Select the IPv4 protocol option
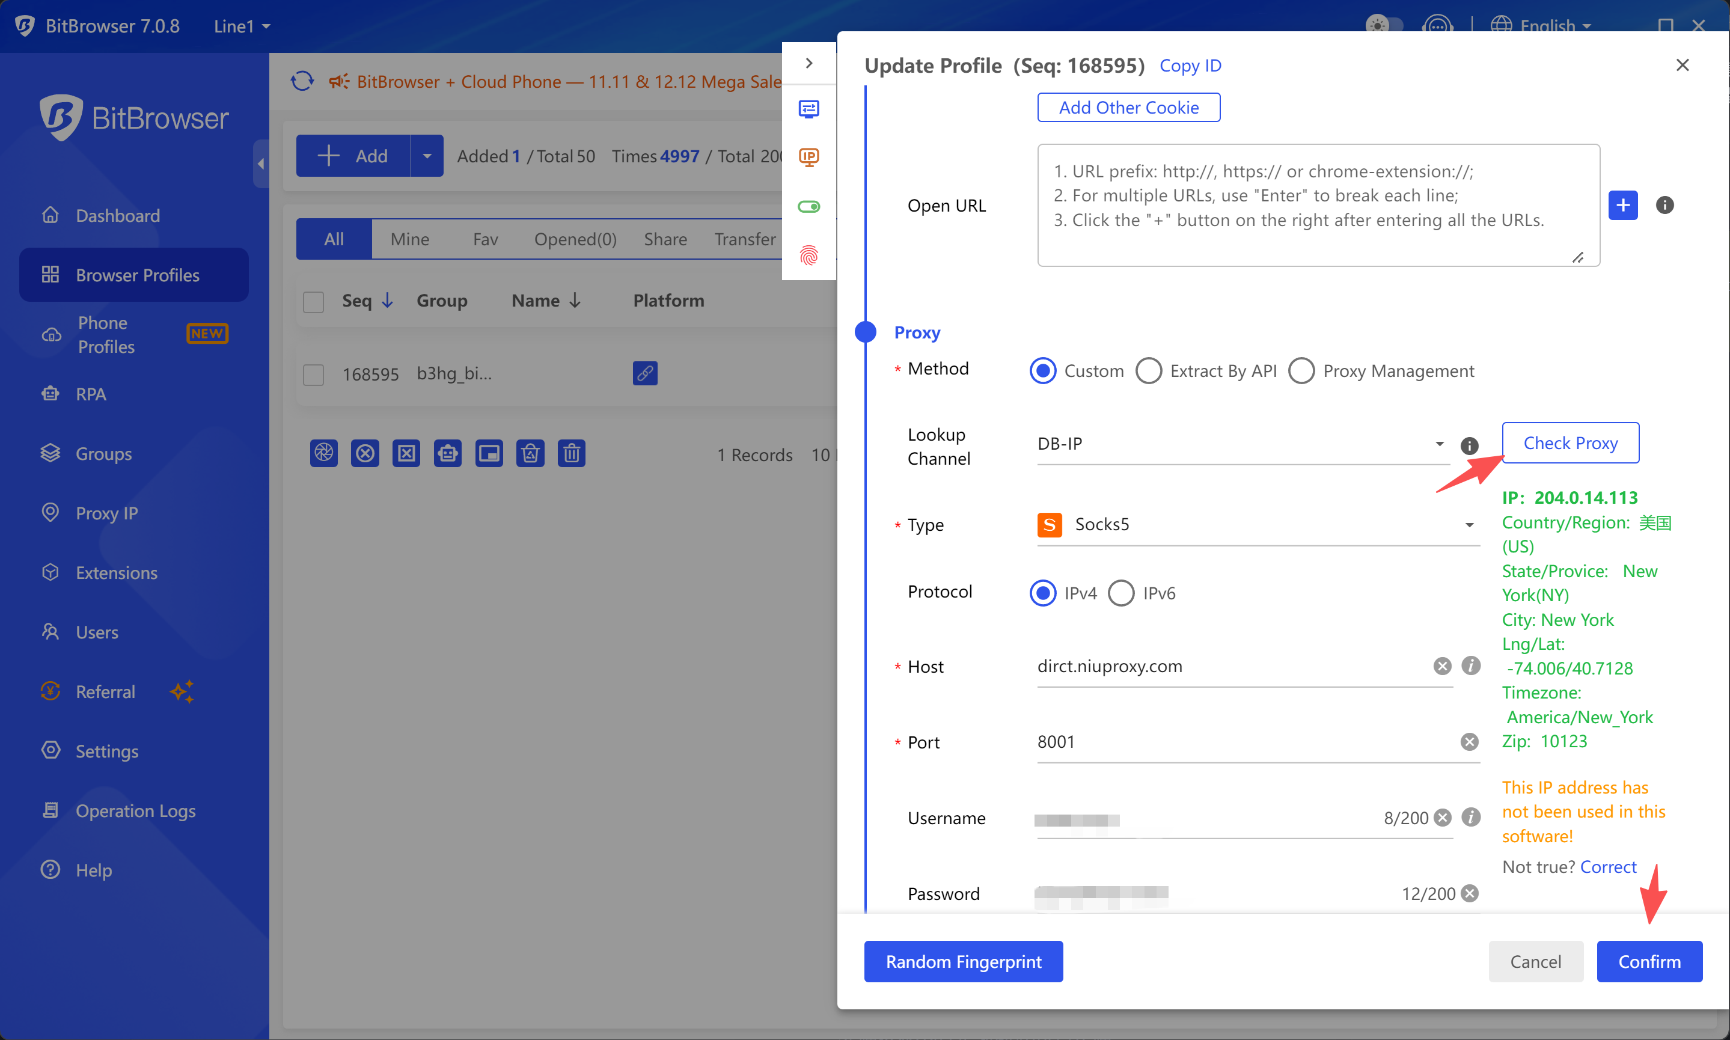The height and width of the screenshot is (1040, 1730). point(1063,593)
